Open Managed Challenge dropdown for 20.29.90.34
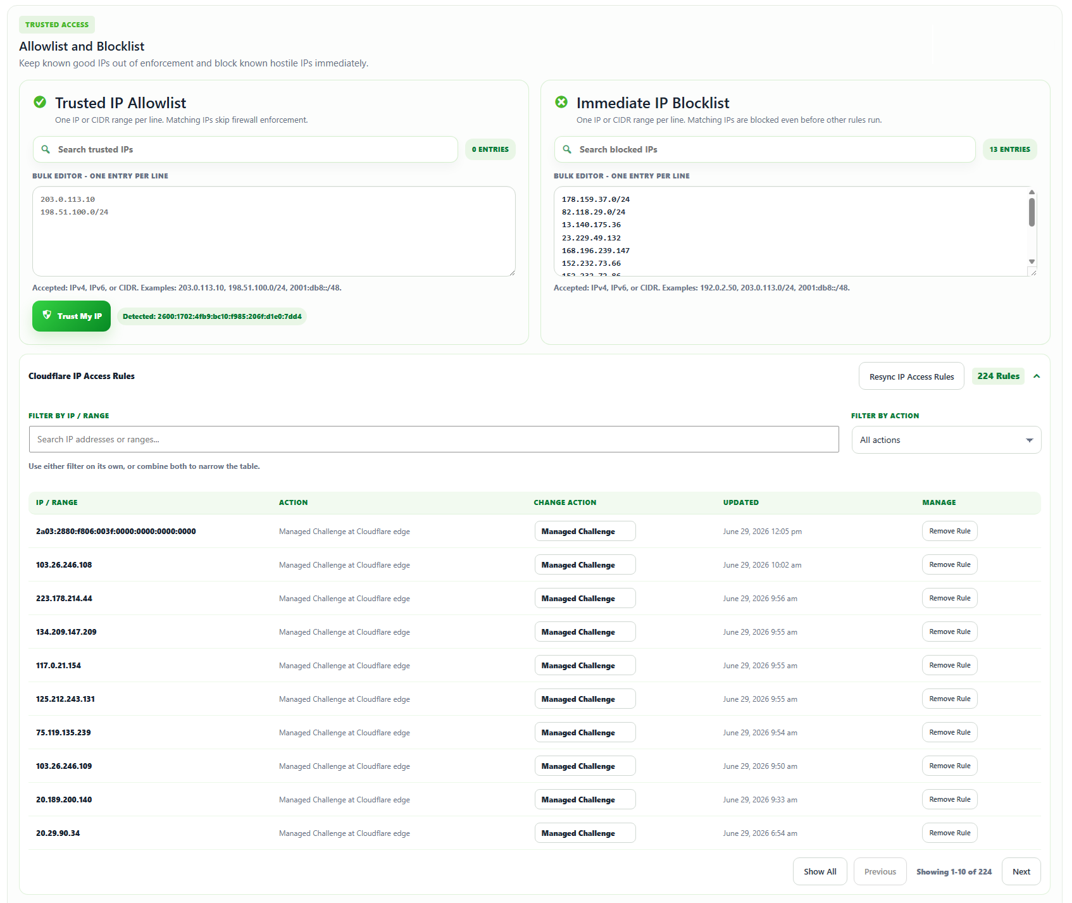 coord(585,833)
